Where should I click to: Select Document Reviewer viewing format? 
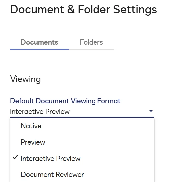[82, 175]
